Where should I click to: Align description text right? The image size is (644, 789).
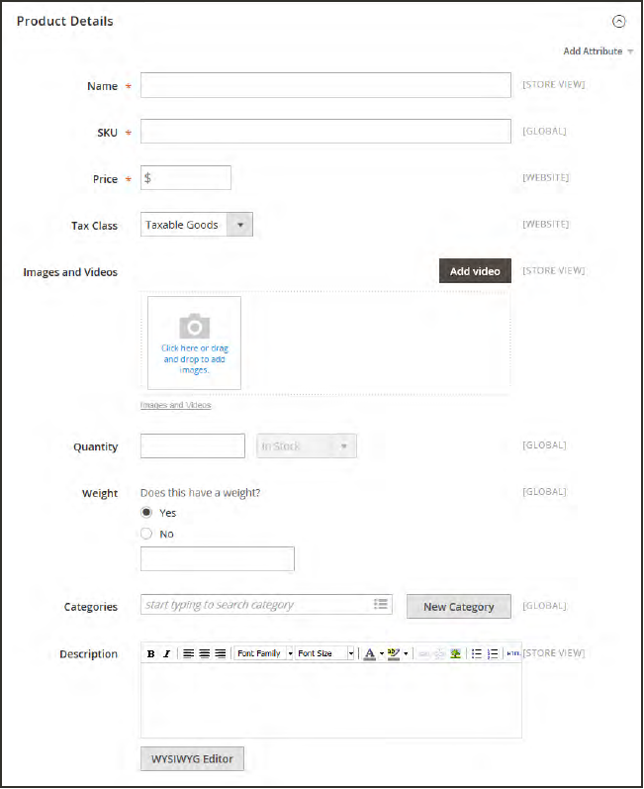click(x=221, y=654)
